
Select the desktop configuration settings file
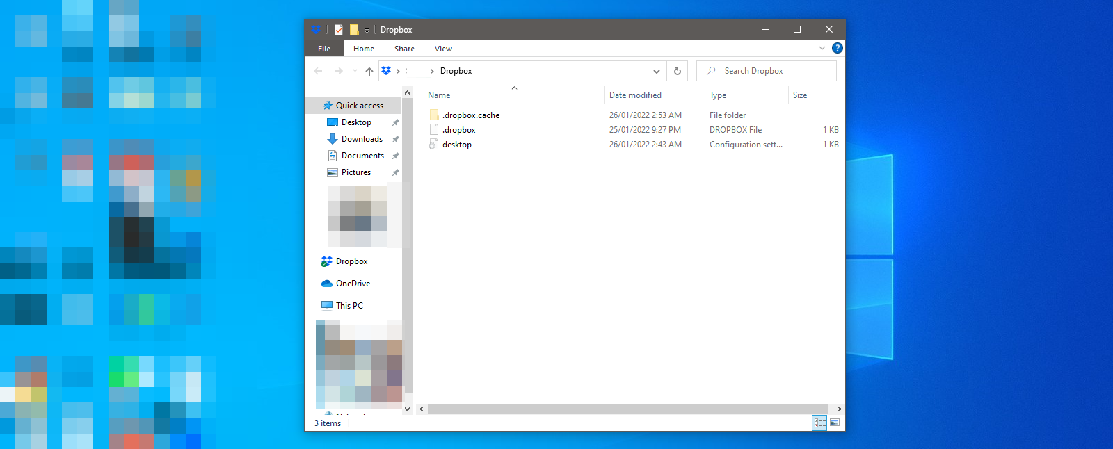tap(457, 145)
